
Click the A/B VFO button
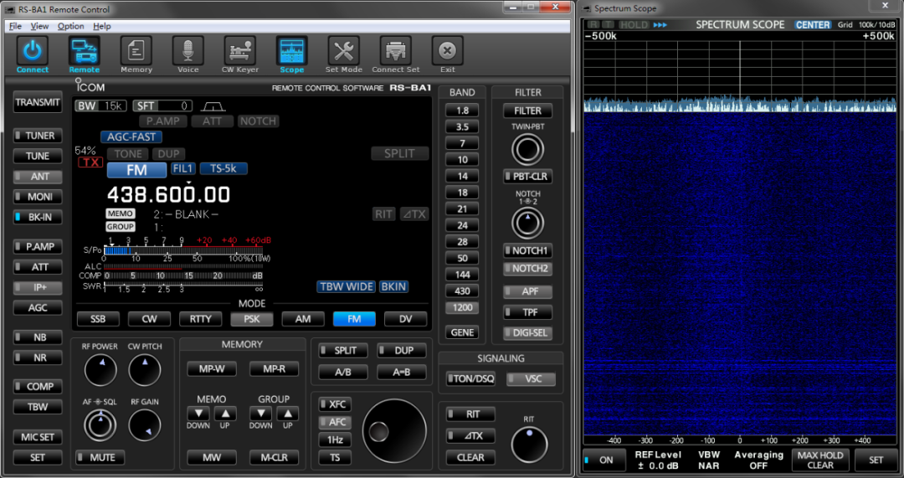(x=342, y=373)
